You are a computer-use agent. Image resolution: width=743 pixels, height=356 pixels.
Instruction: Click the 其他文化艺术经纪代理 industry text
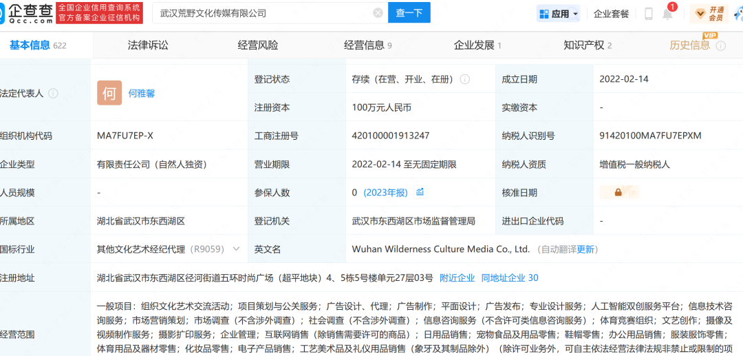coord(141,249)
